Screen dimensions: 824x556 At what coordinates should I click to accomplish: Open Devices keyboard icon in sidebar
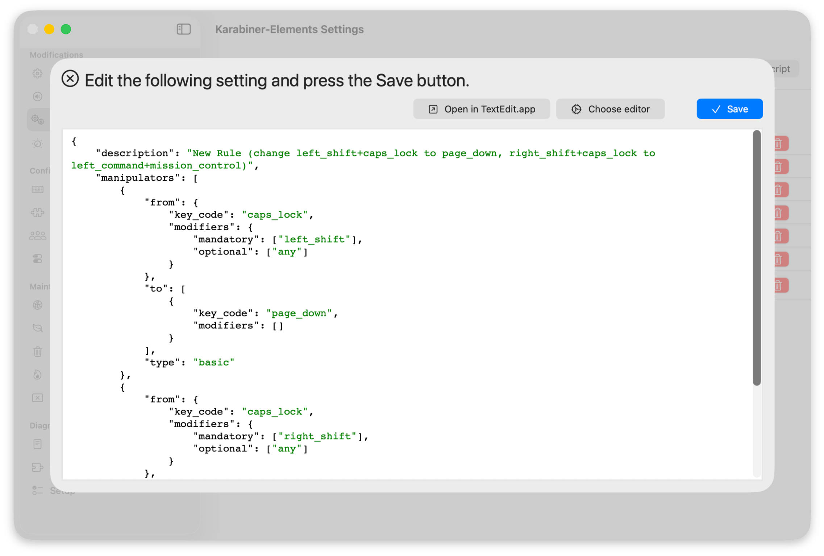click(x=37, y=189)
